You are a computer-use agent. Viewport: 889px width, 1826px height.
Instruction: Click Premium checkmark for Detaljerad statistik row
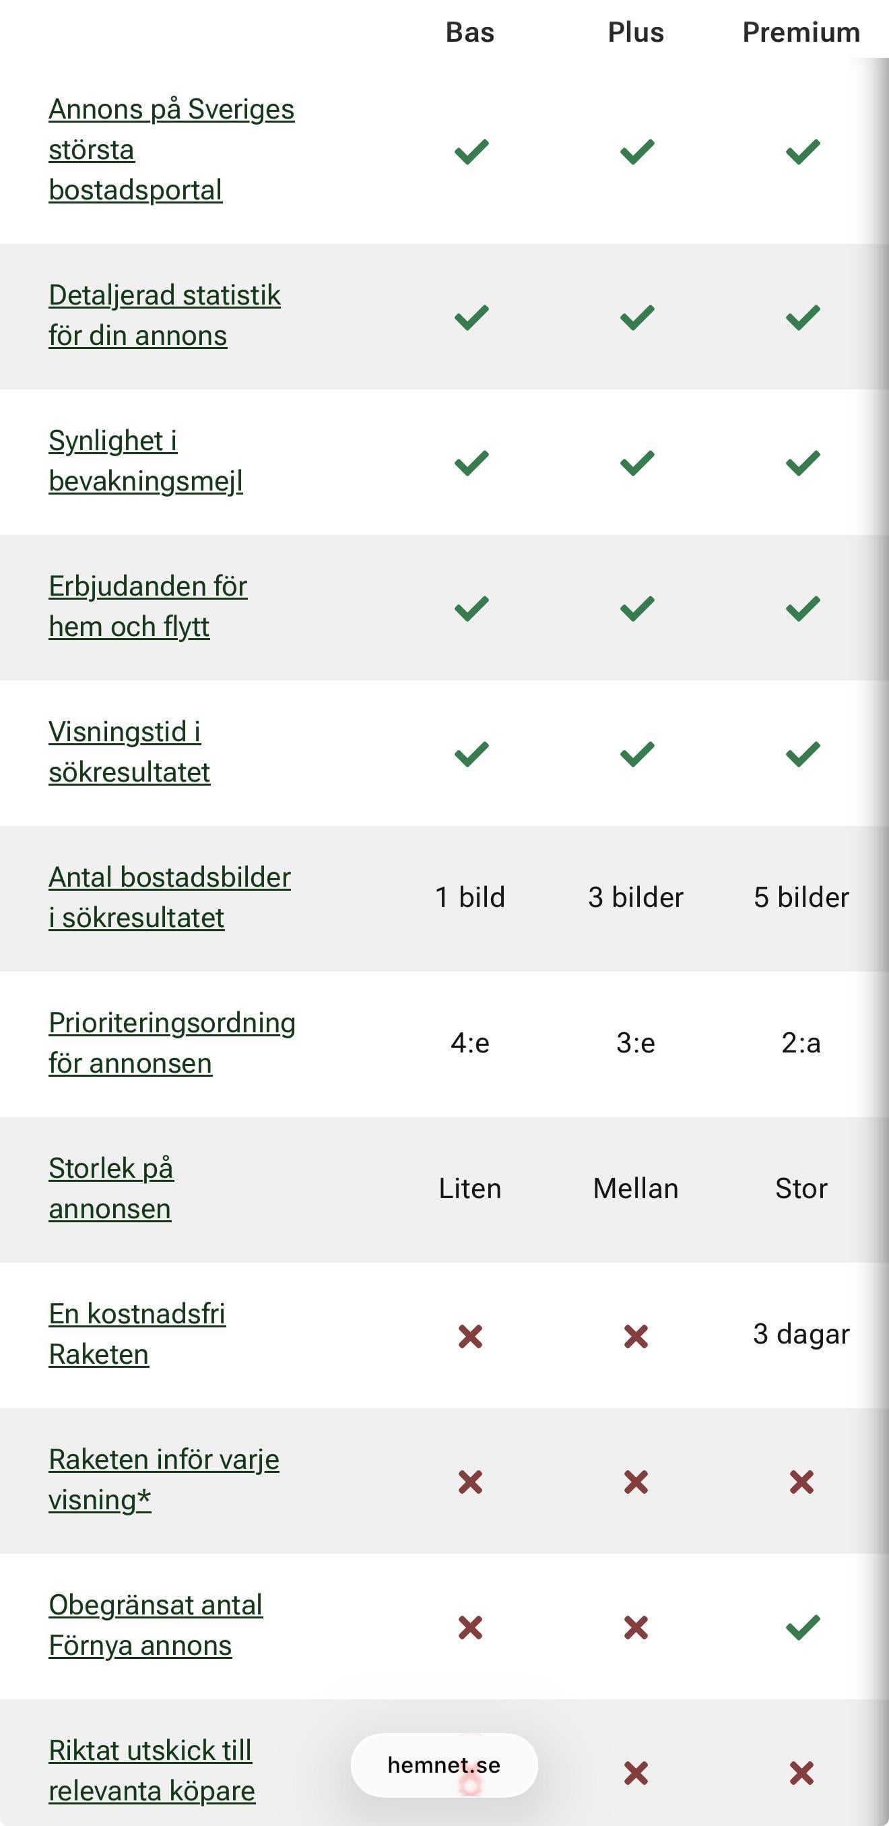coord(803,317)
